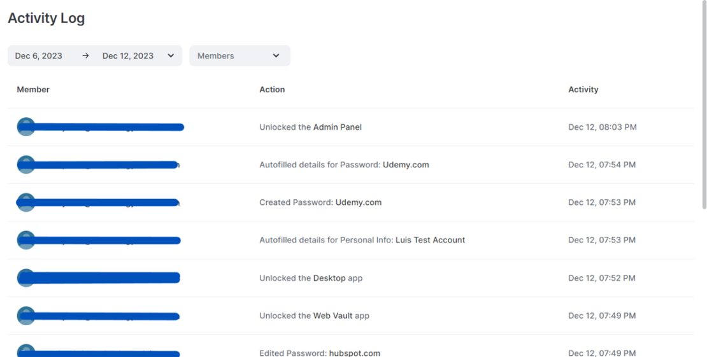Click avatar in Unlocked Web Vault row
The height and width of the screenshot is (357, 707).
[25, 316]
